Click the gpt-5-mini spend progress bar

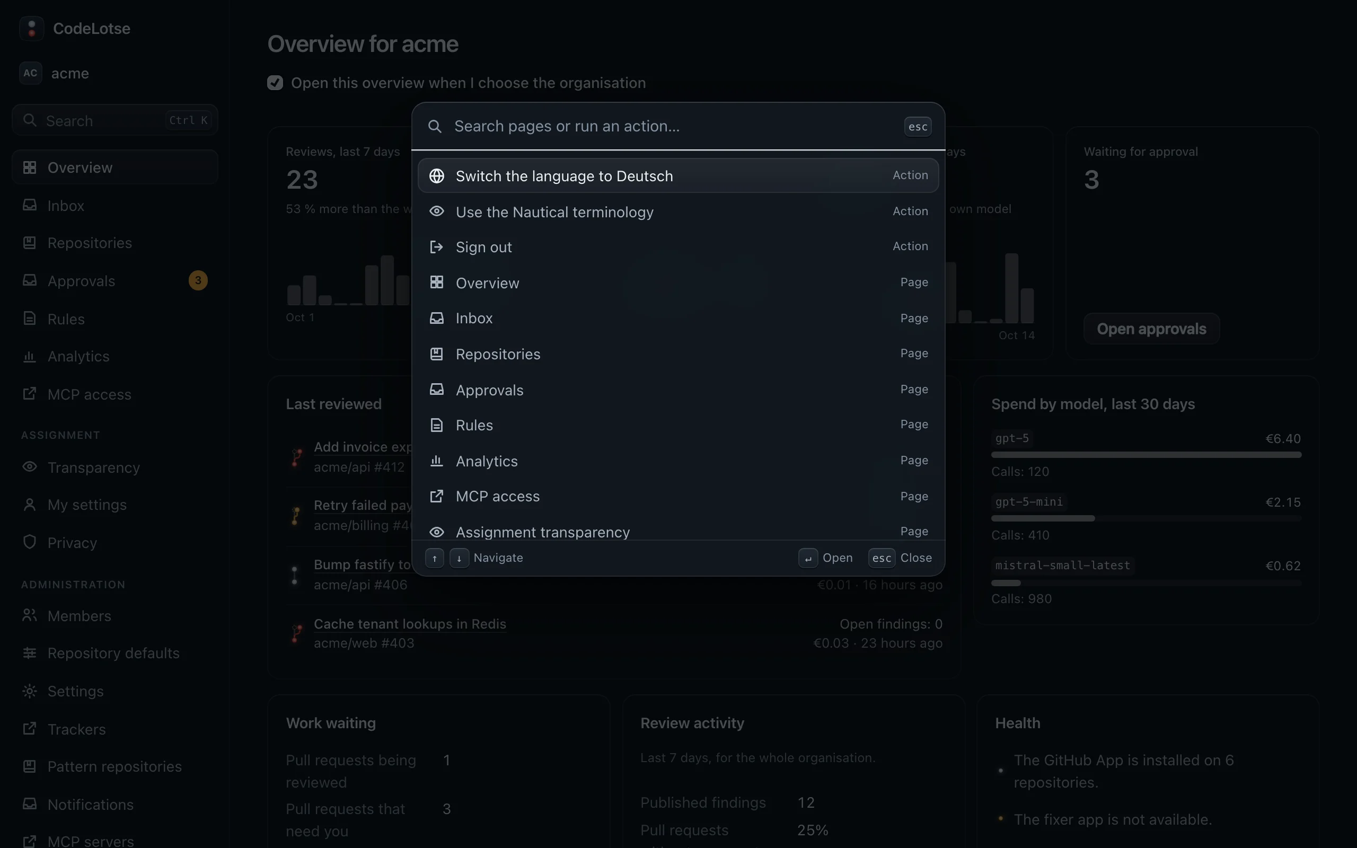1146,518
